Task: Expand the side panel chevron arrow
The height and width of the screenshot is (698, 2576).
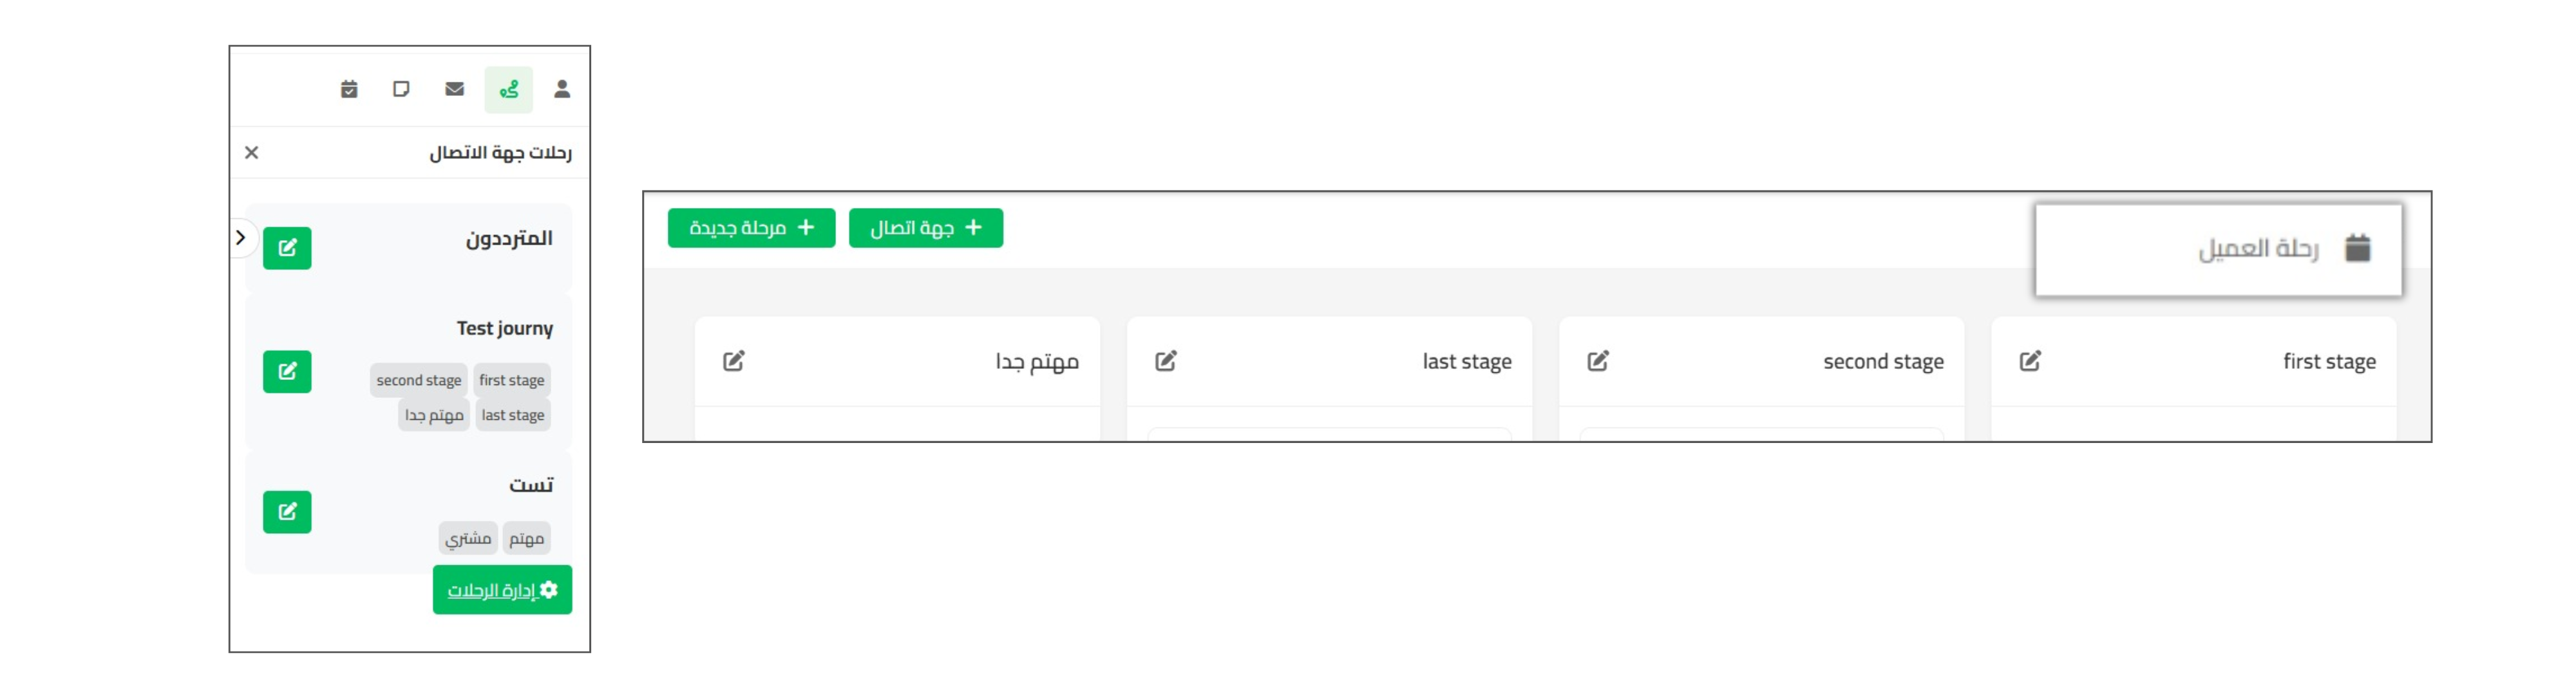Action: pos(240,238)
